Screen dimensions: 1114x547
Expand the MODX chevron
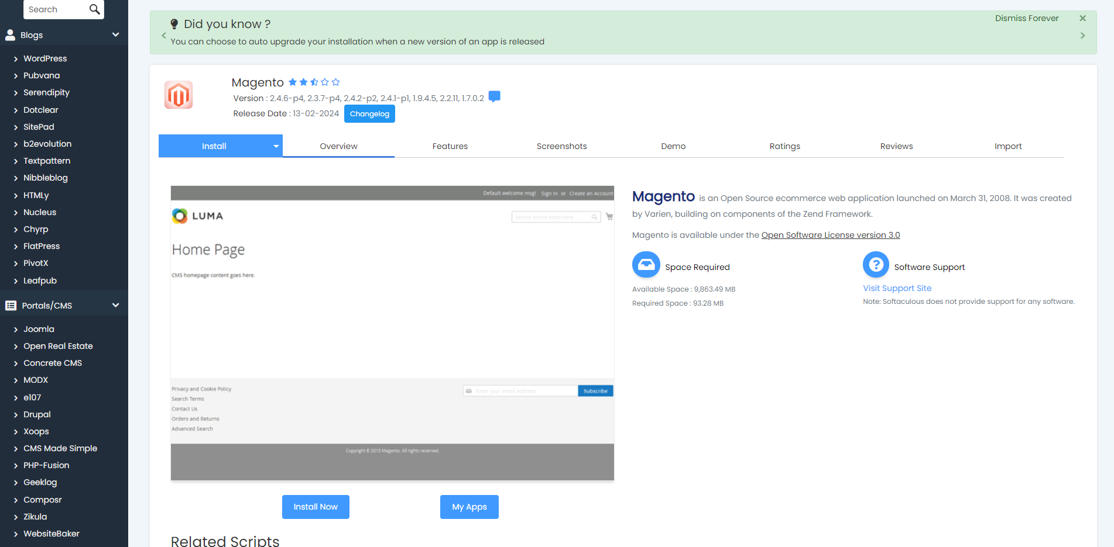click(x=16, y=380)
